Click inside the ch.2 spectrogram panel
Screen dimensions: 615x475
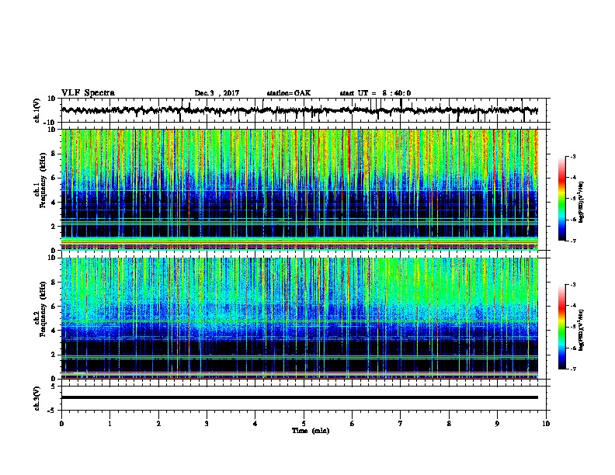click(300, 318)
